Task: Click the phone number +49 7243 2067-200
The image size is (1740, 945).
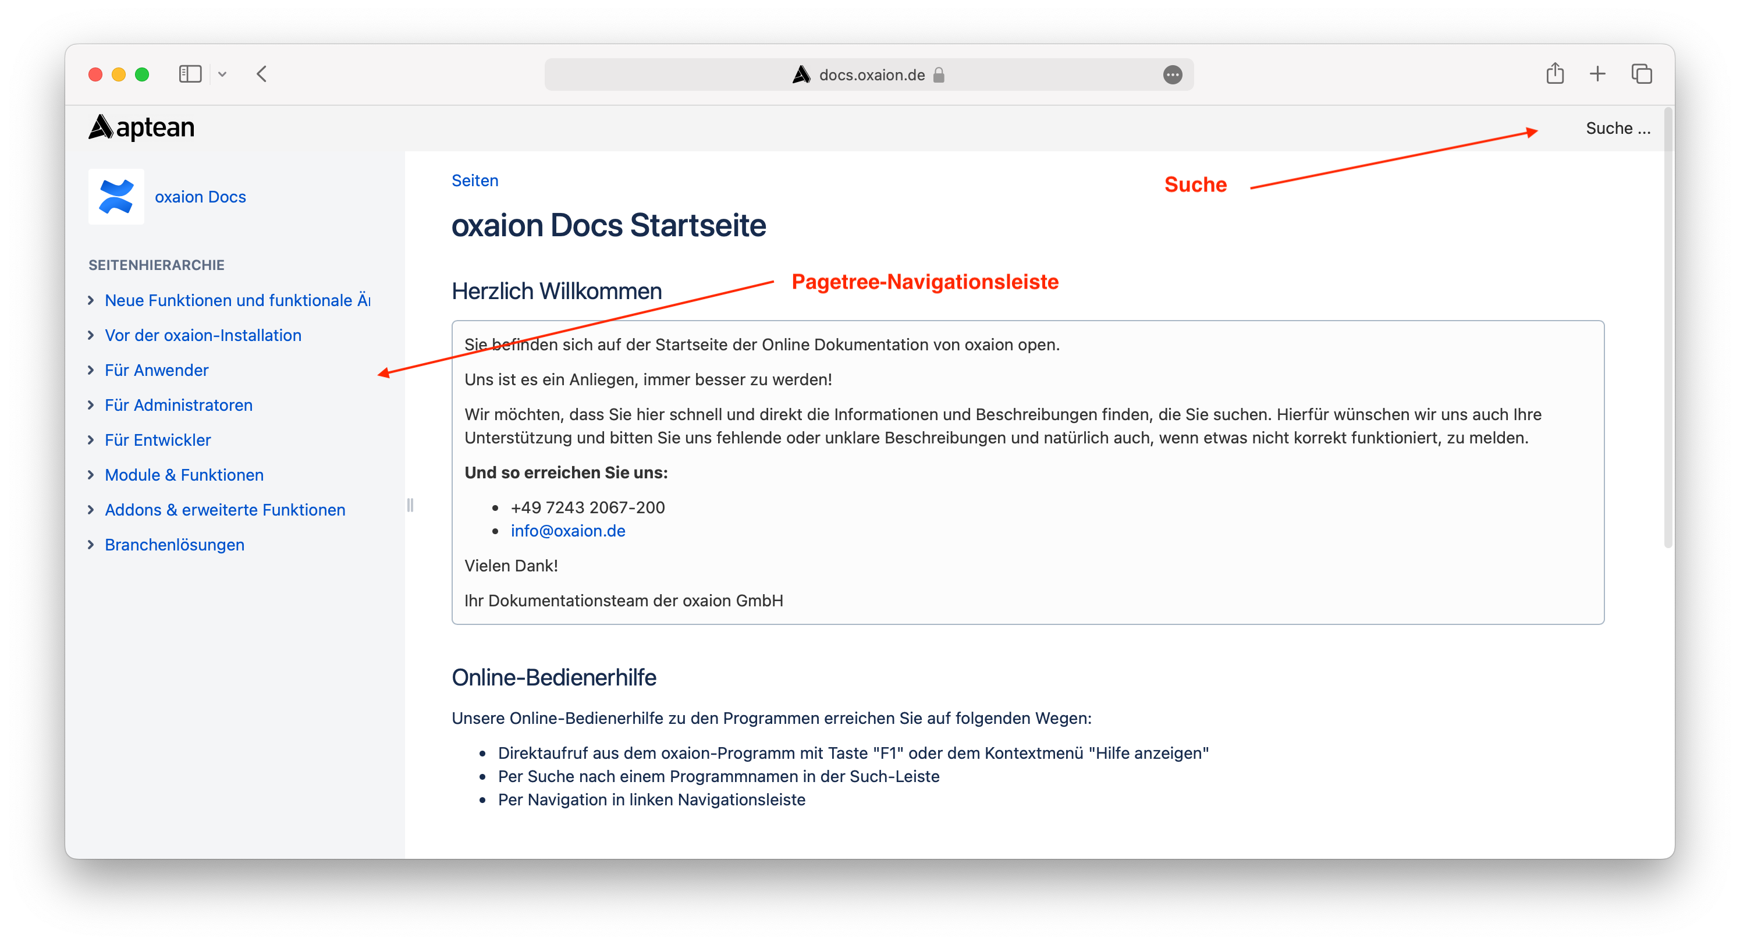Action: coord(588,507)
